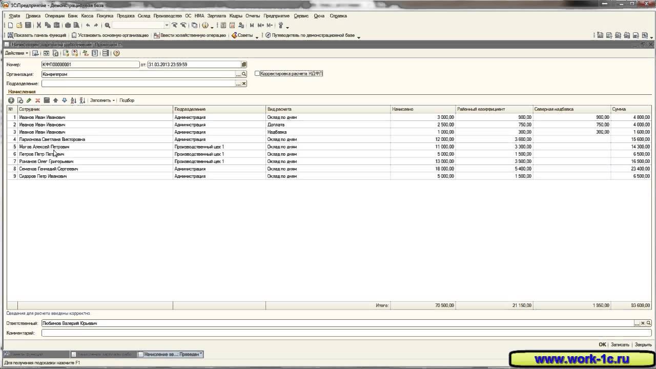Open the Операции menu

54,16
